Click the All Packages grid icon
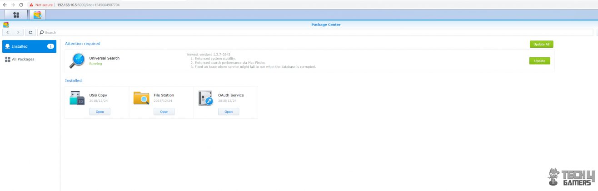598x191 pixels. point(7,59)
